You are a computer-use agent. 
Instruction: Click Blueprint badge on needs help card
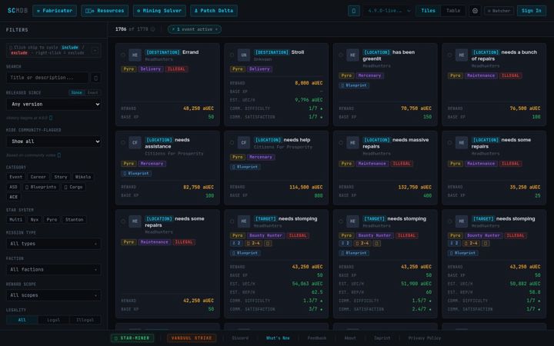[x=245, y=167]
